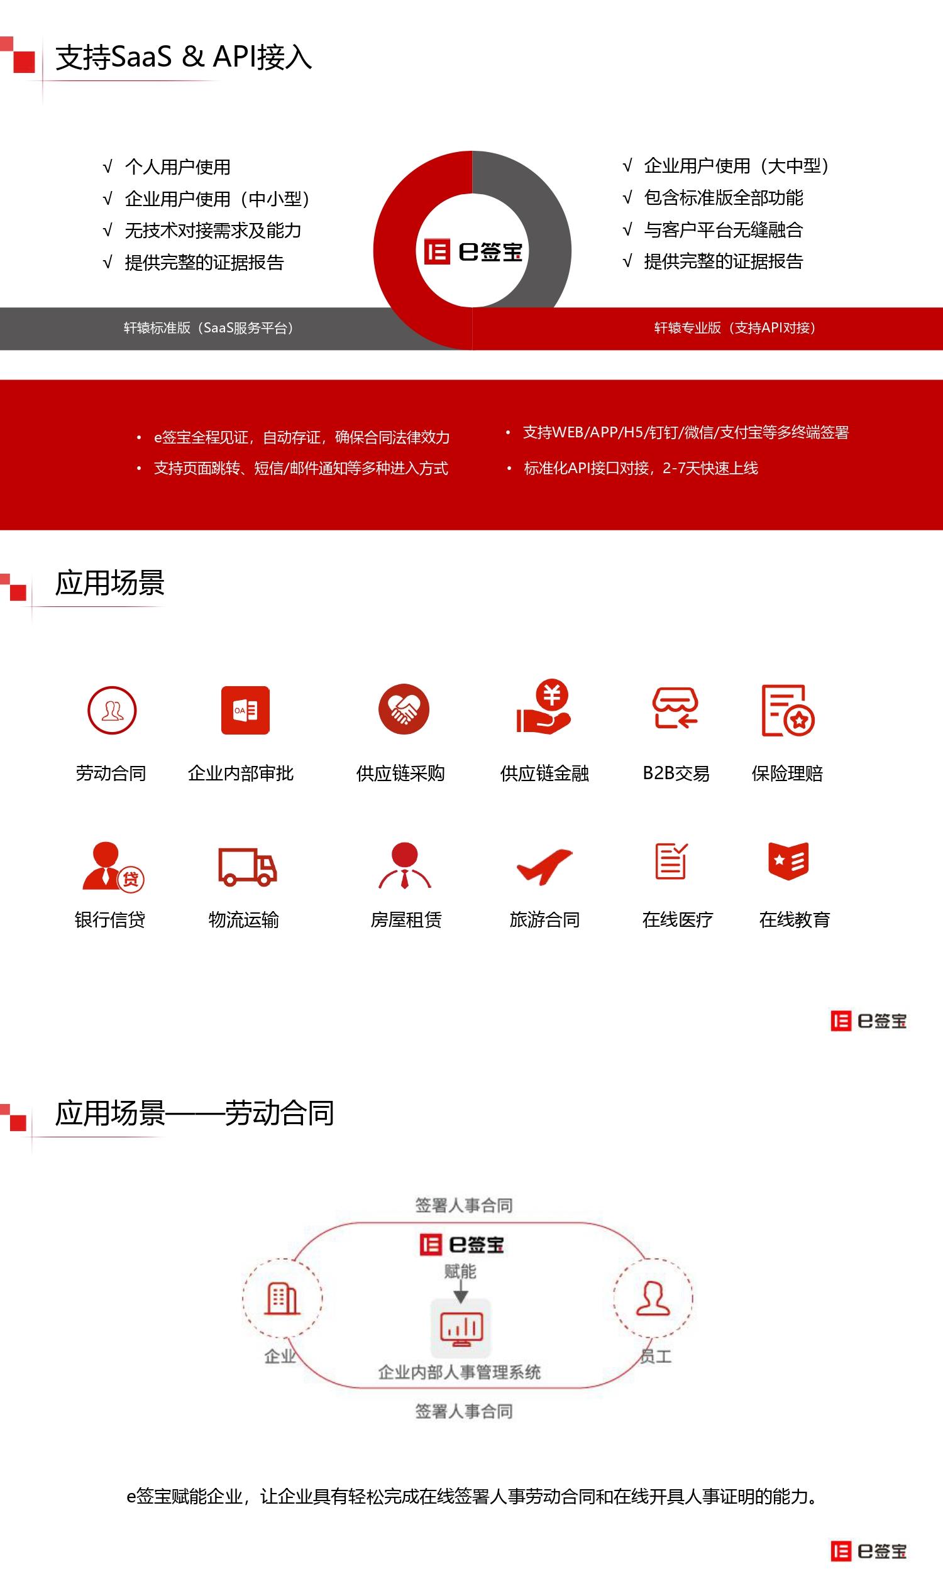Click the e签宝全程见证 bullet text

pos(302,437)
